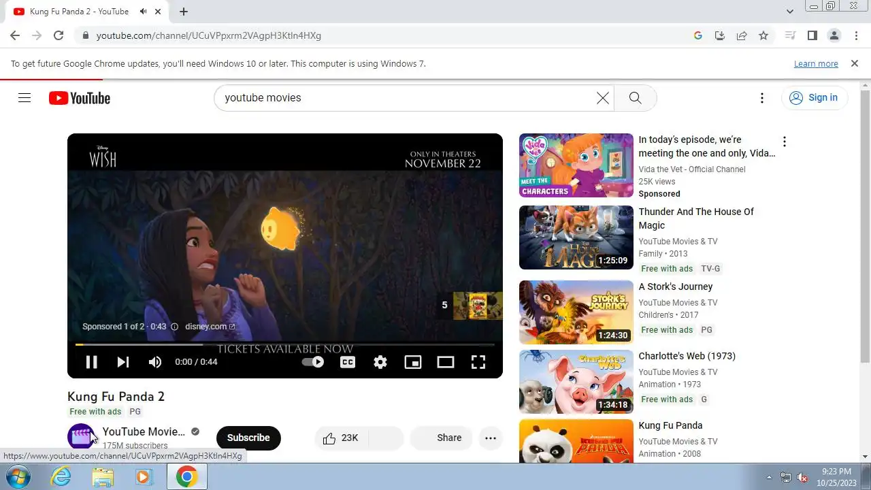Open YouTube Movies channel avatar

pos(81,437)
